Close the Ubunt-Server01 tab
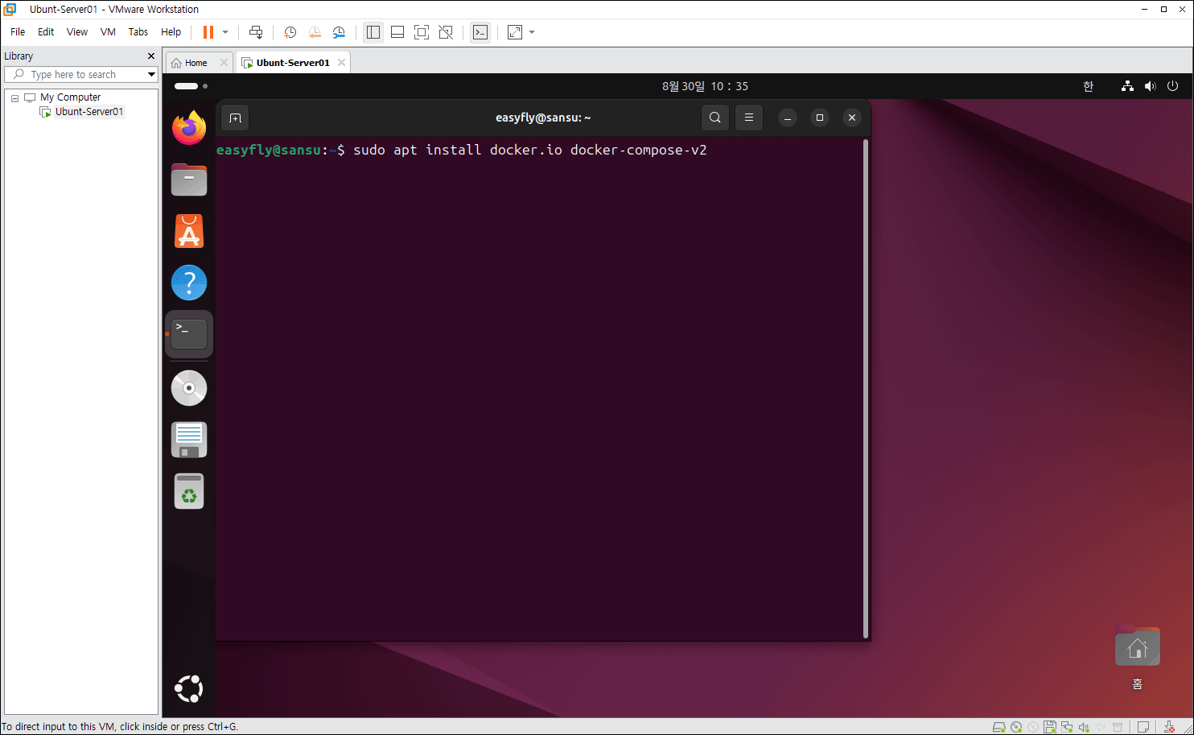 [342, 63]
